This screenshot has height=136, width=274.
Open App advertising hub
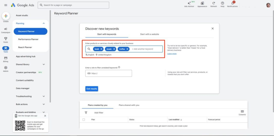click(26, 56)
